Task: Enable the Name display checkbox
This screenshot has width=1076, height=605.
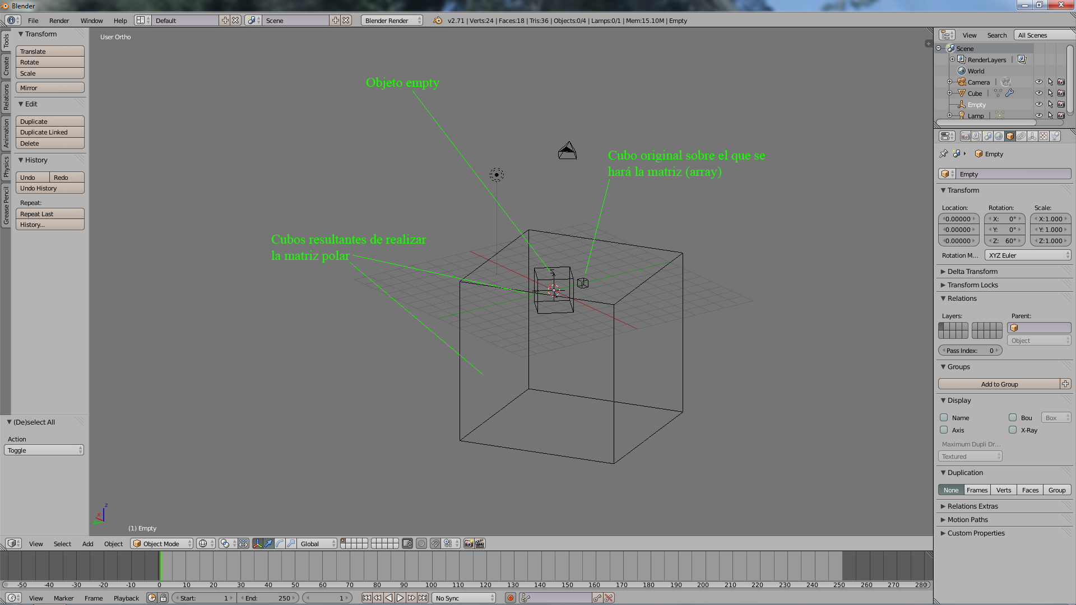Action: (944, 417)
